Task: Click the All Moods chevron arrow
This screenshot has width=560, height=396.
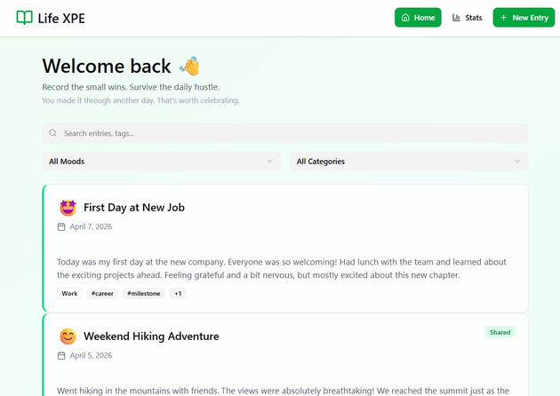Action: tap(269, 162)
